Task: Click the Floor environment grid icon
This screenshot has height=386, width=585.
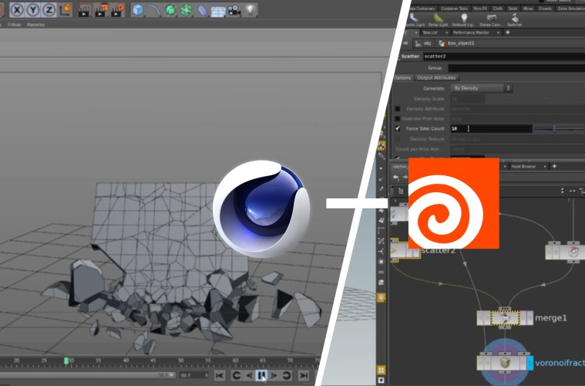Action: point(218,11)
